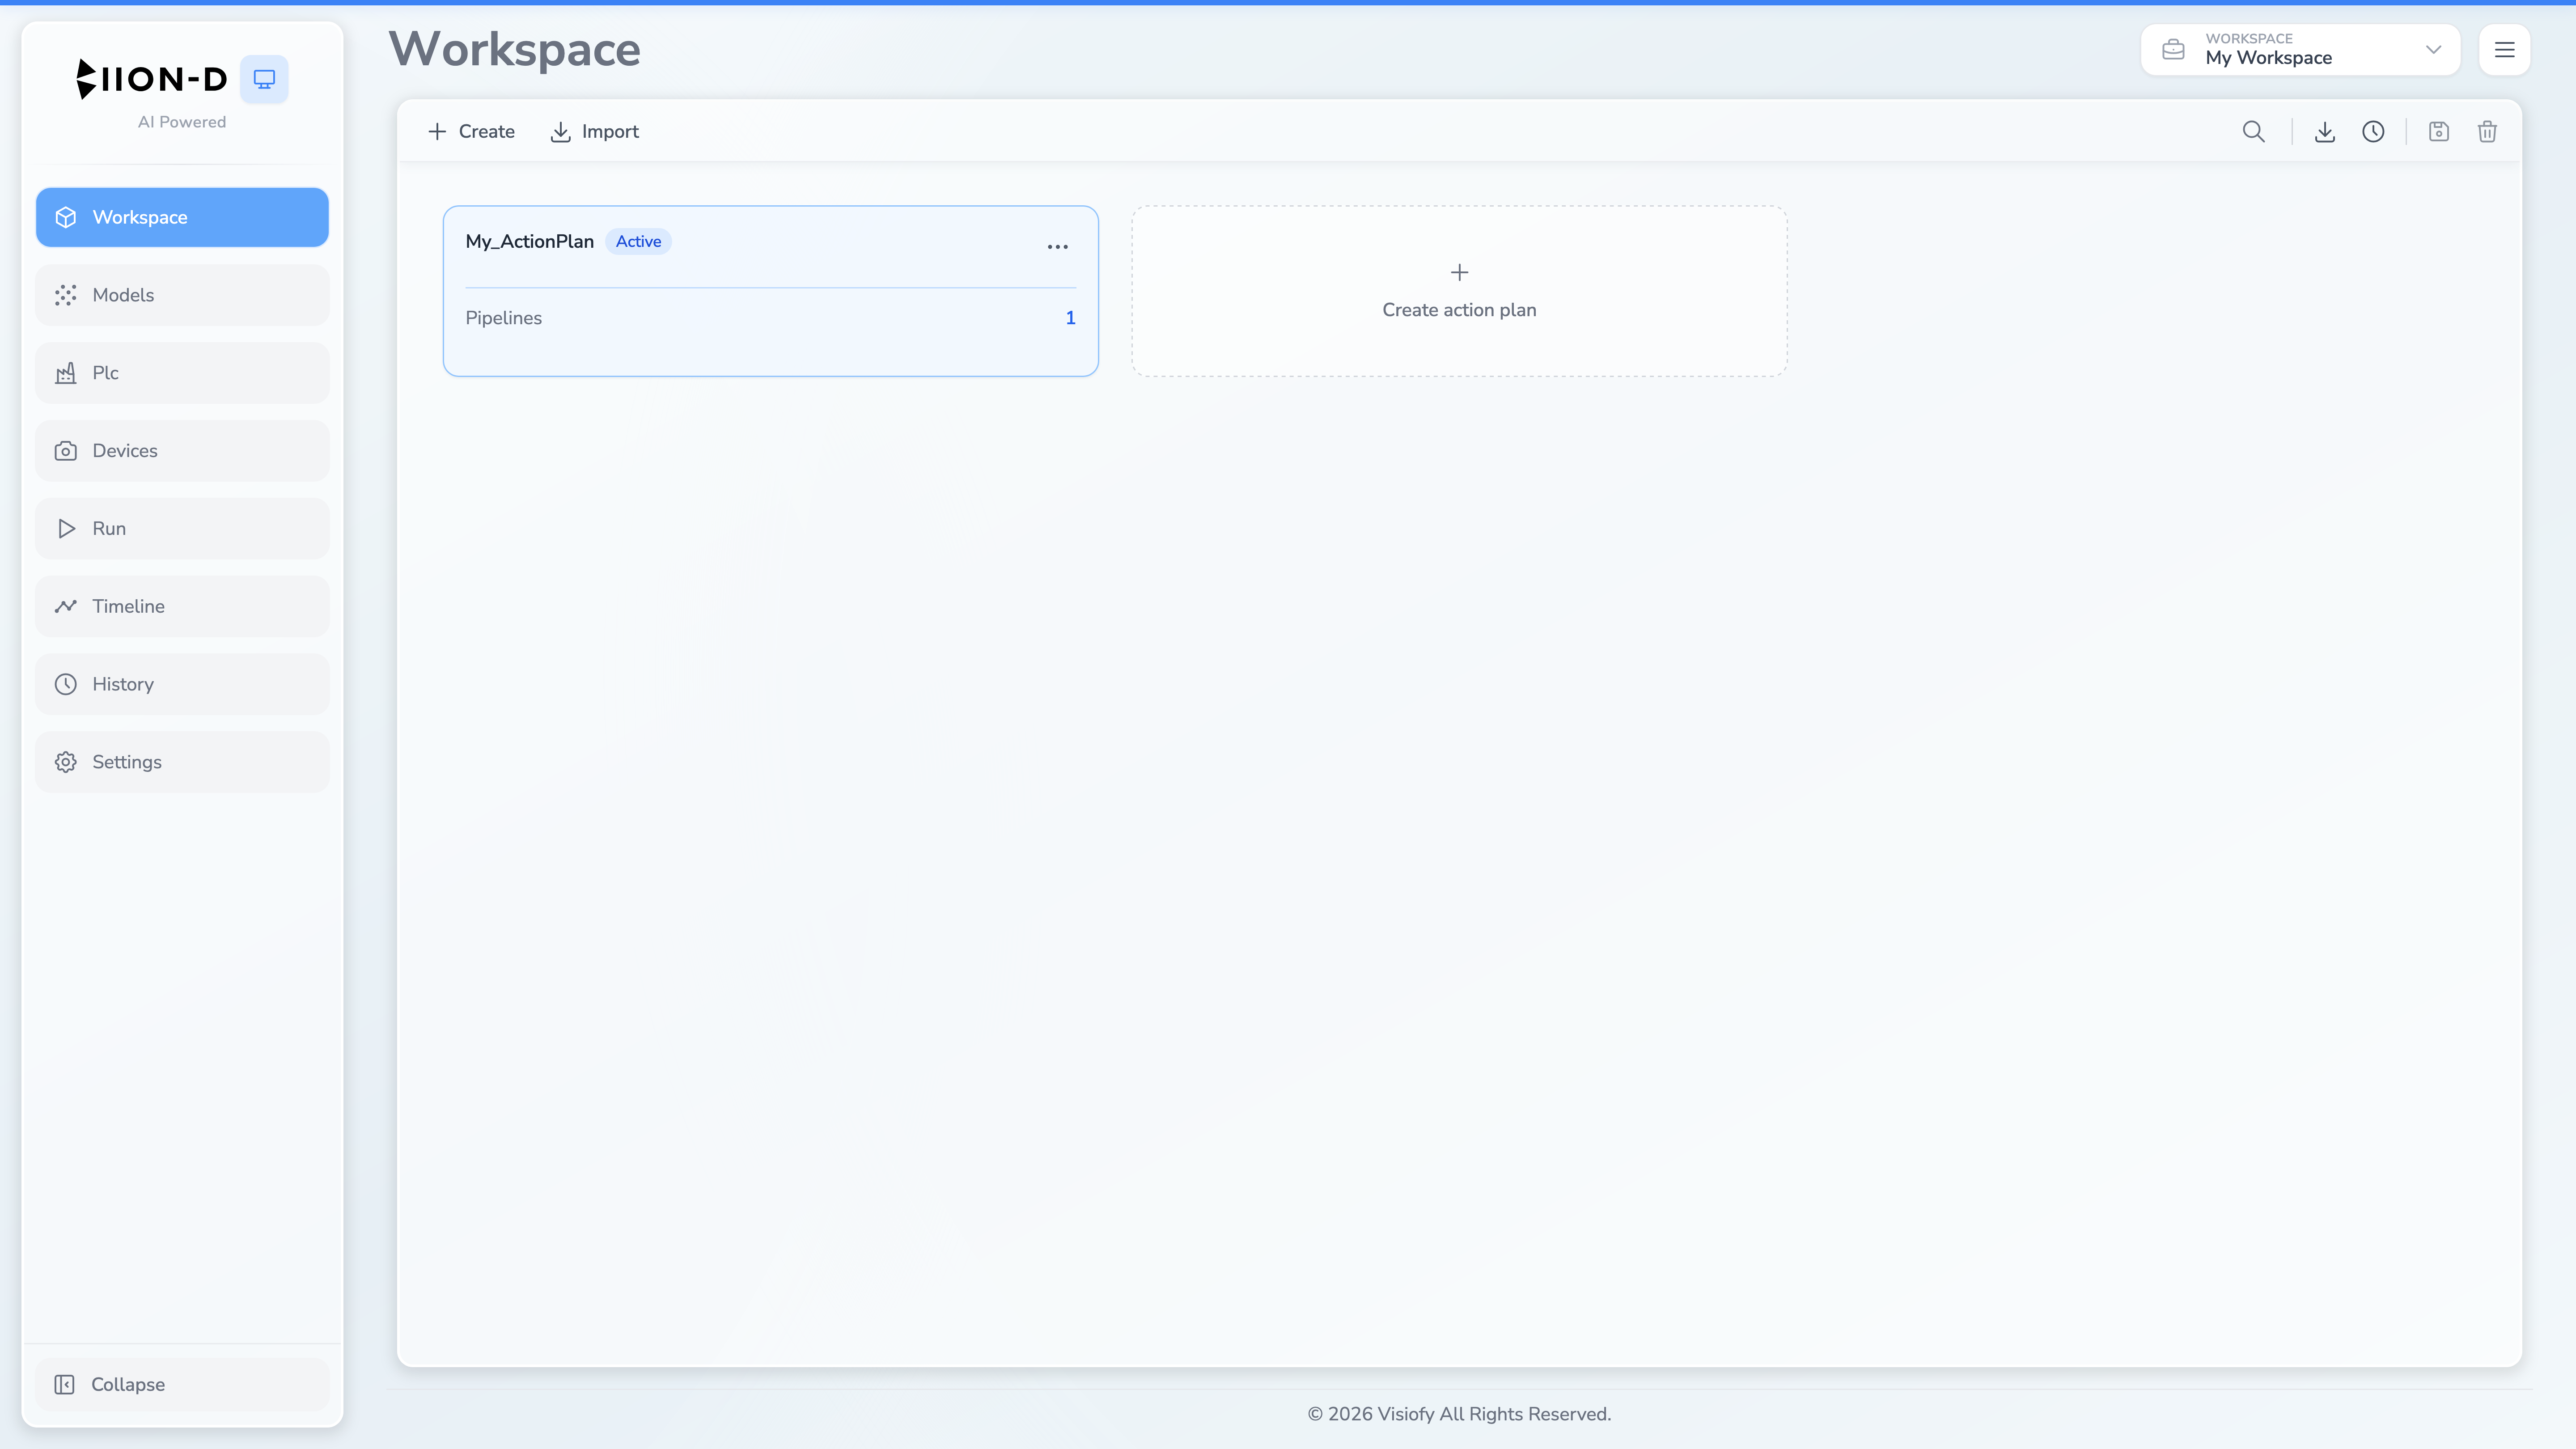The image size is (2576, 1449).
Task: Click the Pipelines count value 1
Action: pyautogui.click(x=1070, y=318)
